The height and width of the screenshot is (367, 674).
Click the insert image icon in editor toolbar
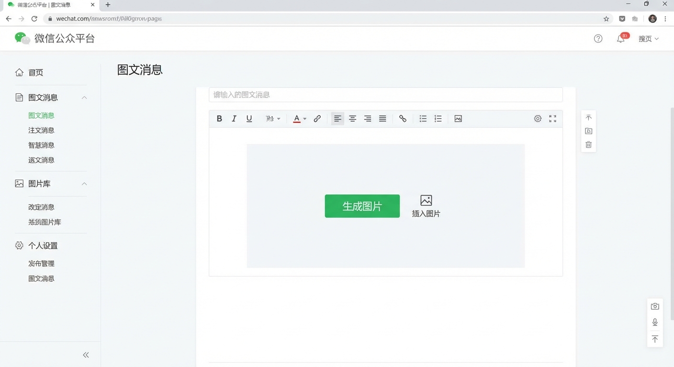[x=458, y=119]
